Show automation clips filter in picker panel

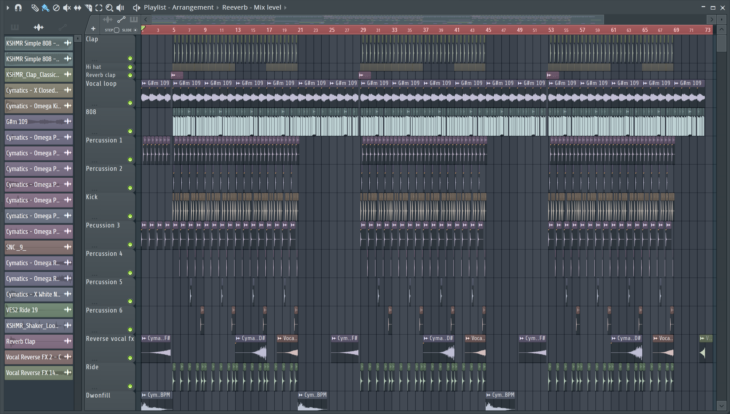click(62, 27)
